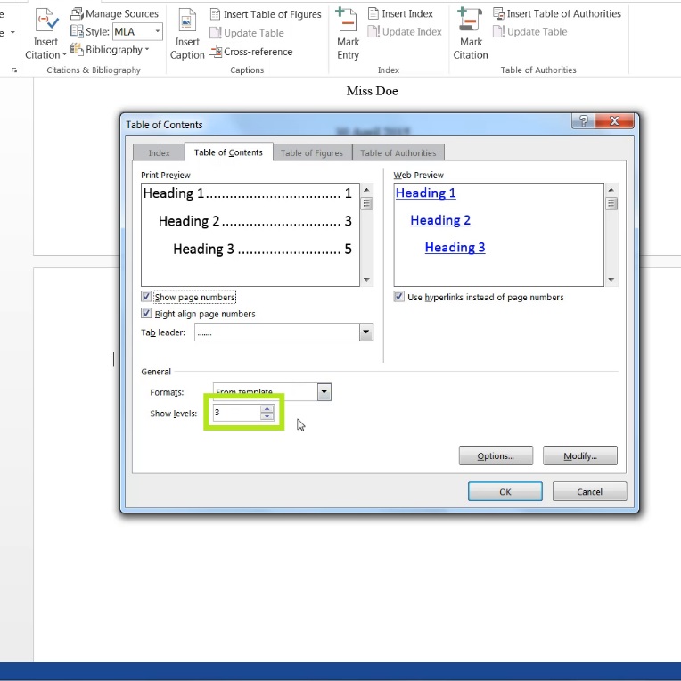681x681 pixels.
Task: Click Heading 3 link in Web Preview
Action: point(455,247)
